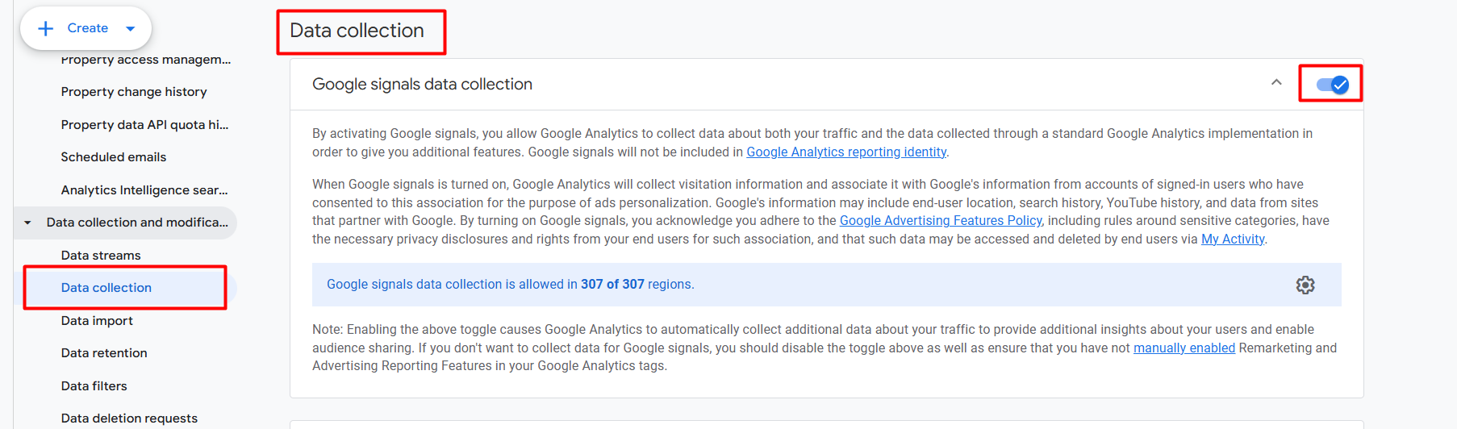Screen dimensions: 1457x429
Task: Open Google Advertising Features Policy link
Action: point(941,221)
